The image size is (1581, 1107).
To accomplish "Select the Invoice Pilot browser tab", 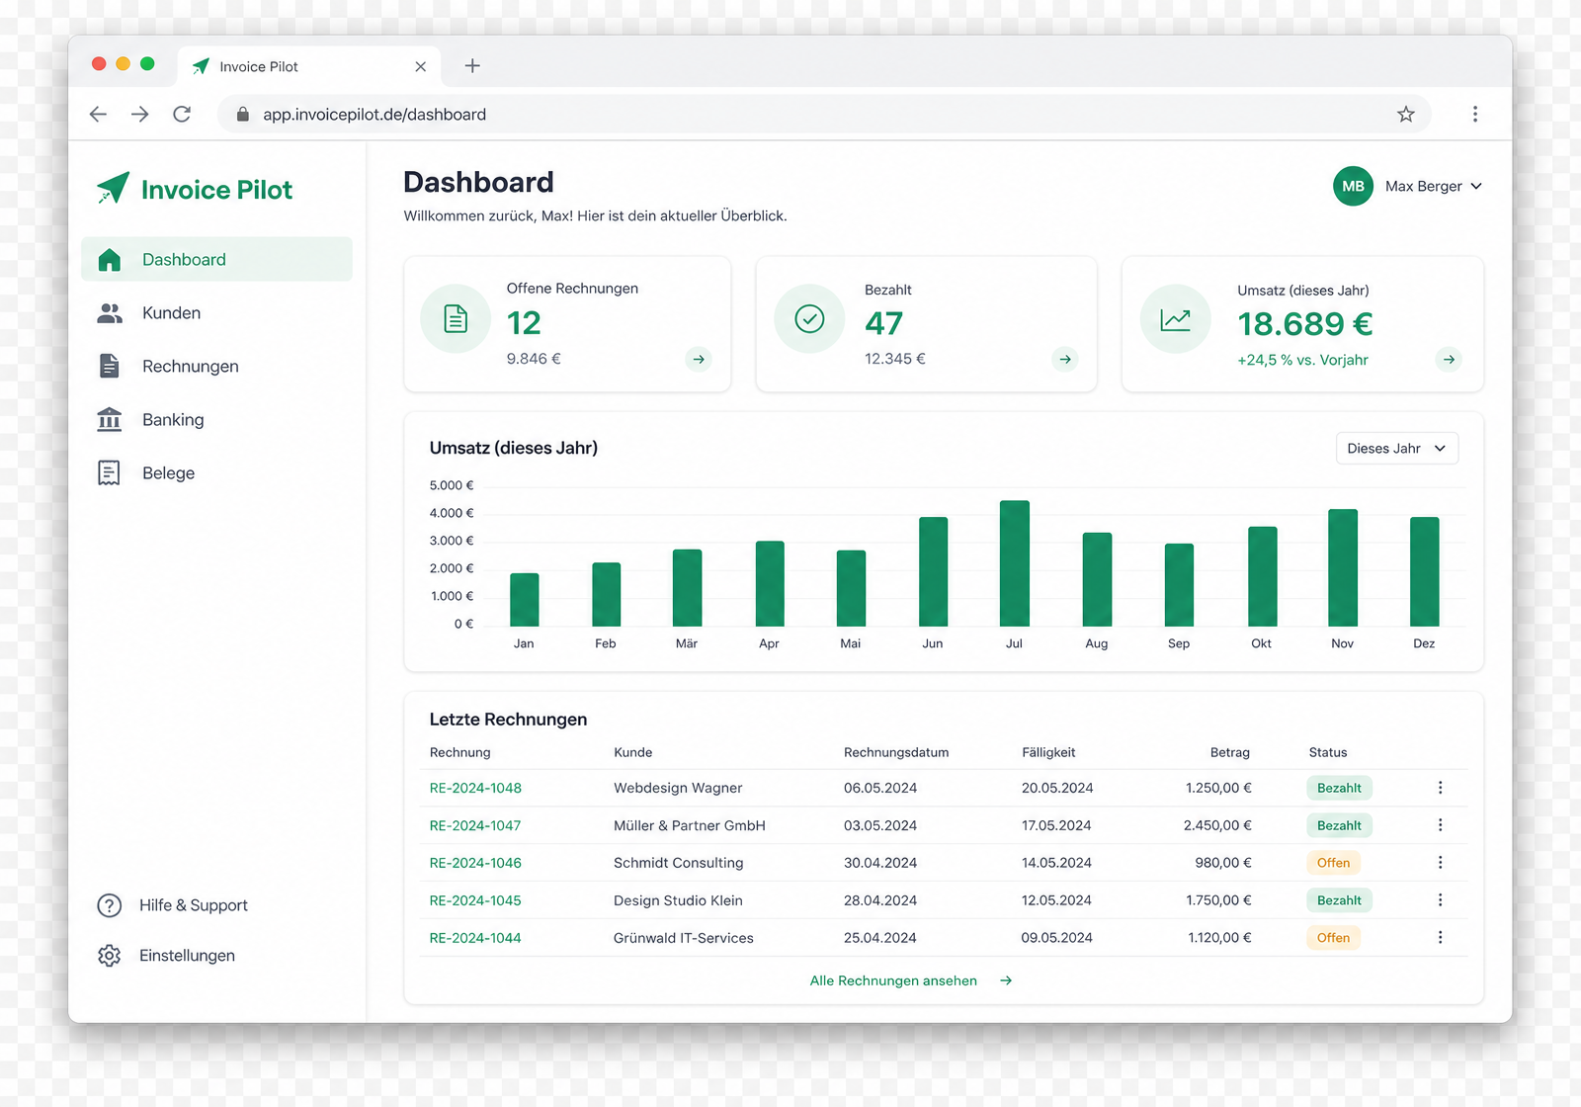I will (310, 66).
